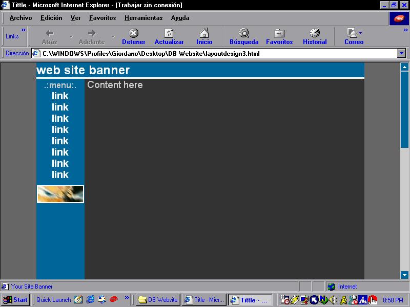This screenshot has height=307, width=410.
Task: Click the Detener stop icon
Action: pyautogui.click(x=133, y=33)
